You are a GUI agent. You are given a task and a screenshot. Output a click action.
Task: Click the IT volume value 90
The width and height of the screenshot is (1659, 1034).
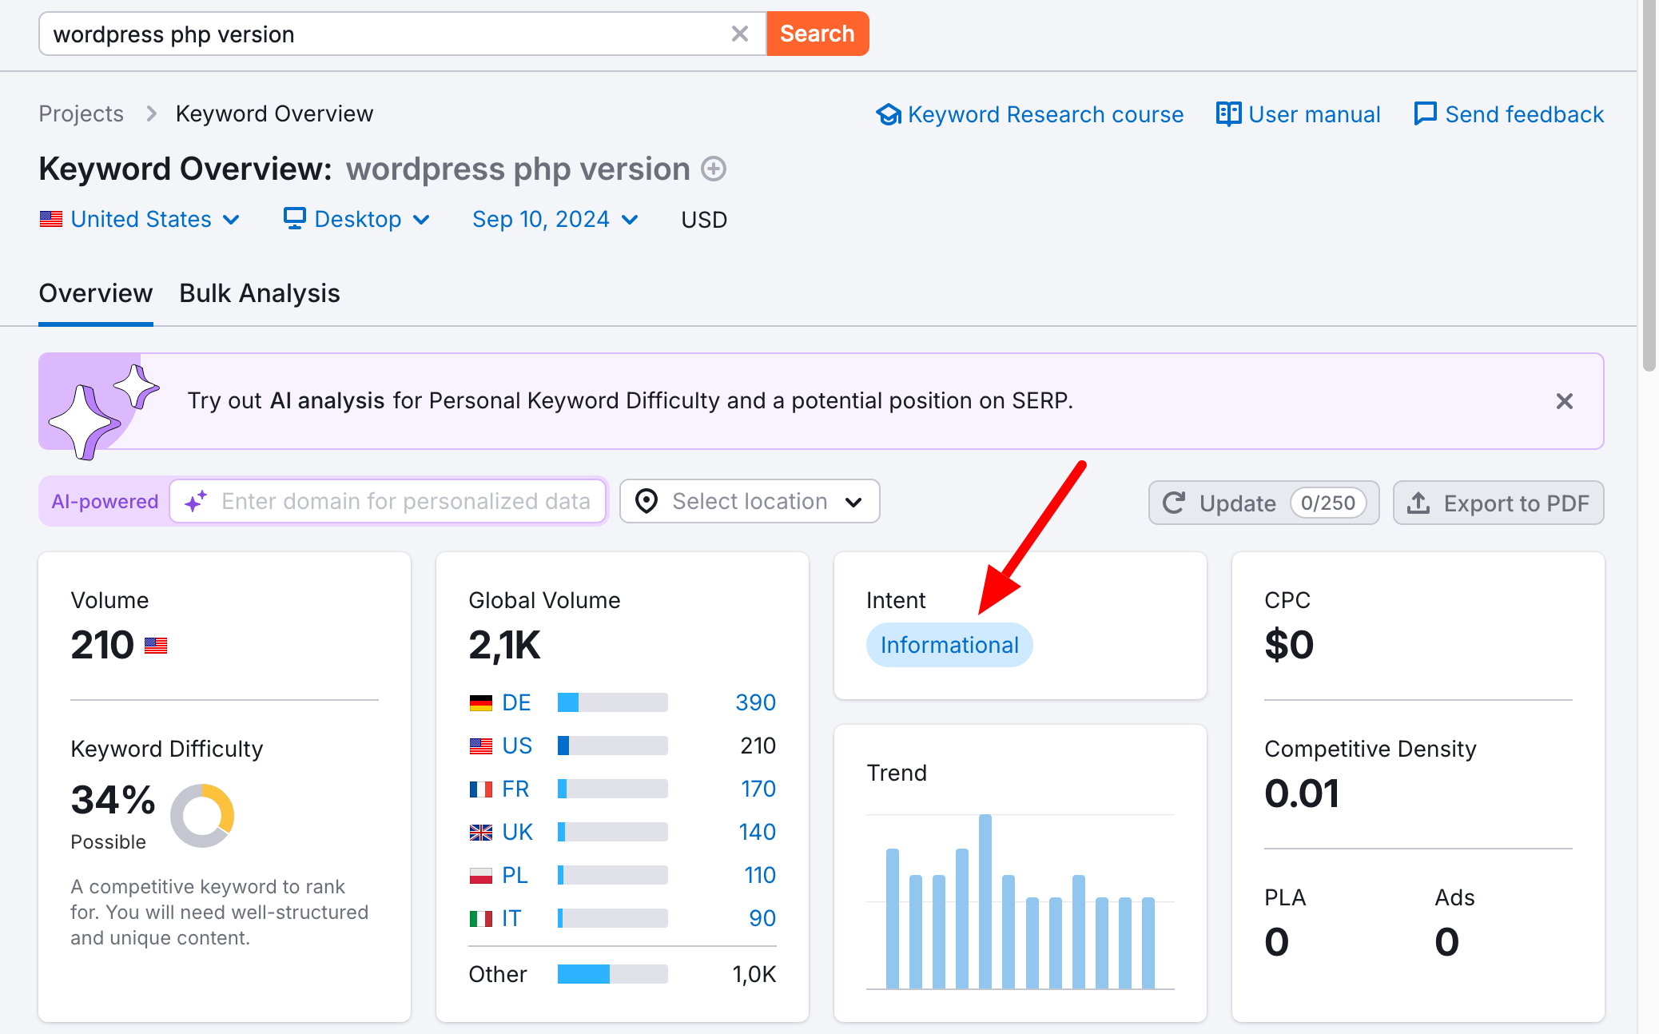[762, 918]
